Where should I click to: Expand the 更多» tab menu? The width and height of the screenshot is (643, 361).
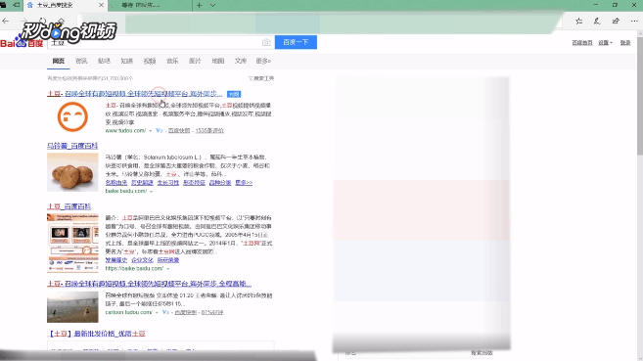(263, 61)
